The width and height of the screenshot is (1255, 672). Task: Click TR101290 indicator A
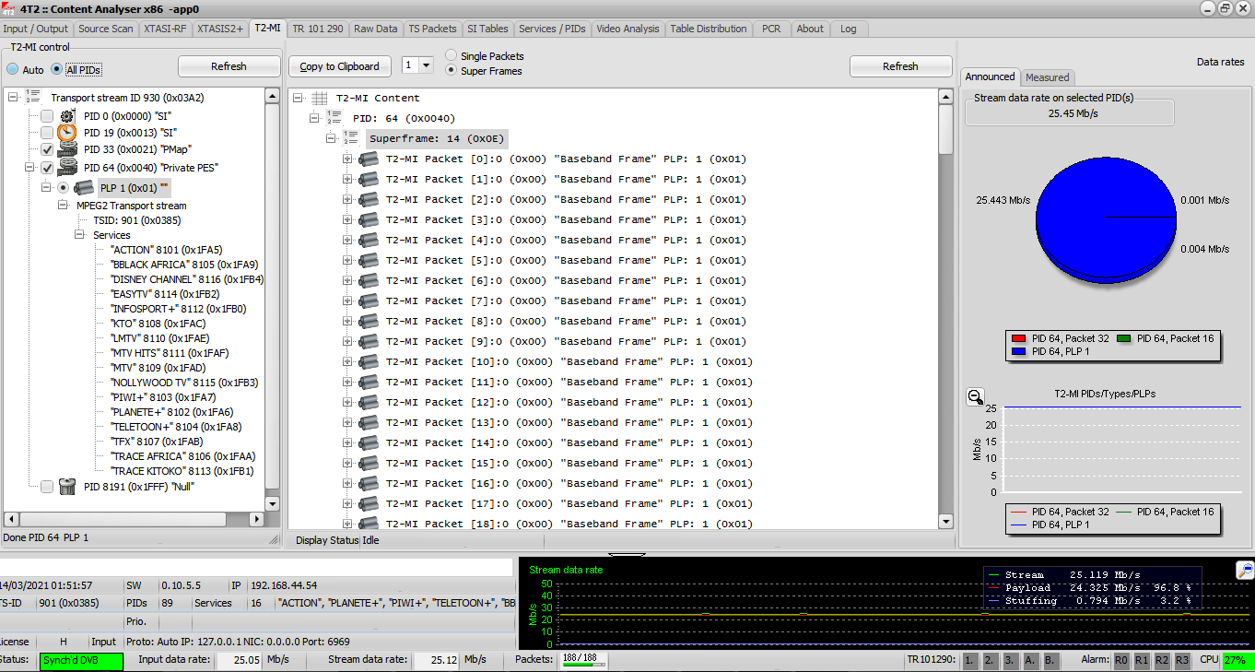[1031, 660]
